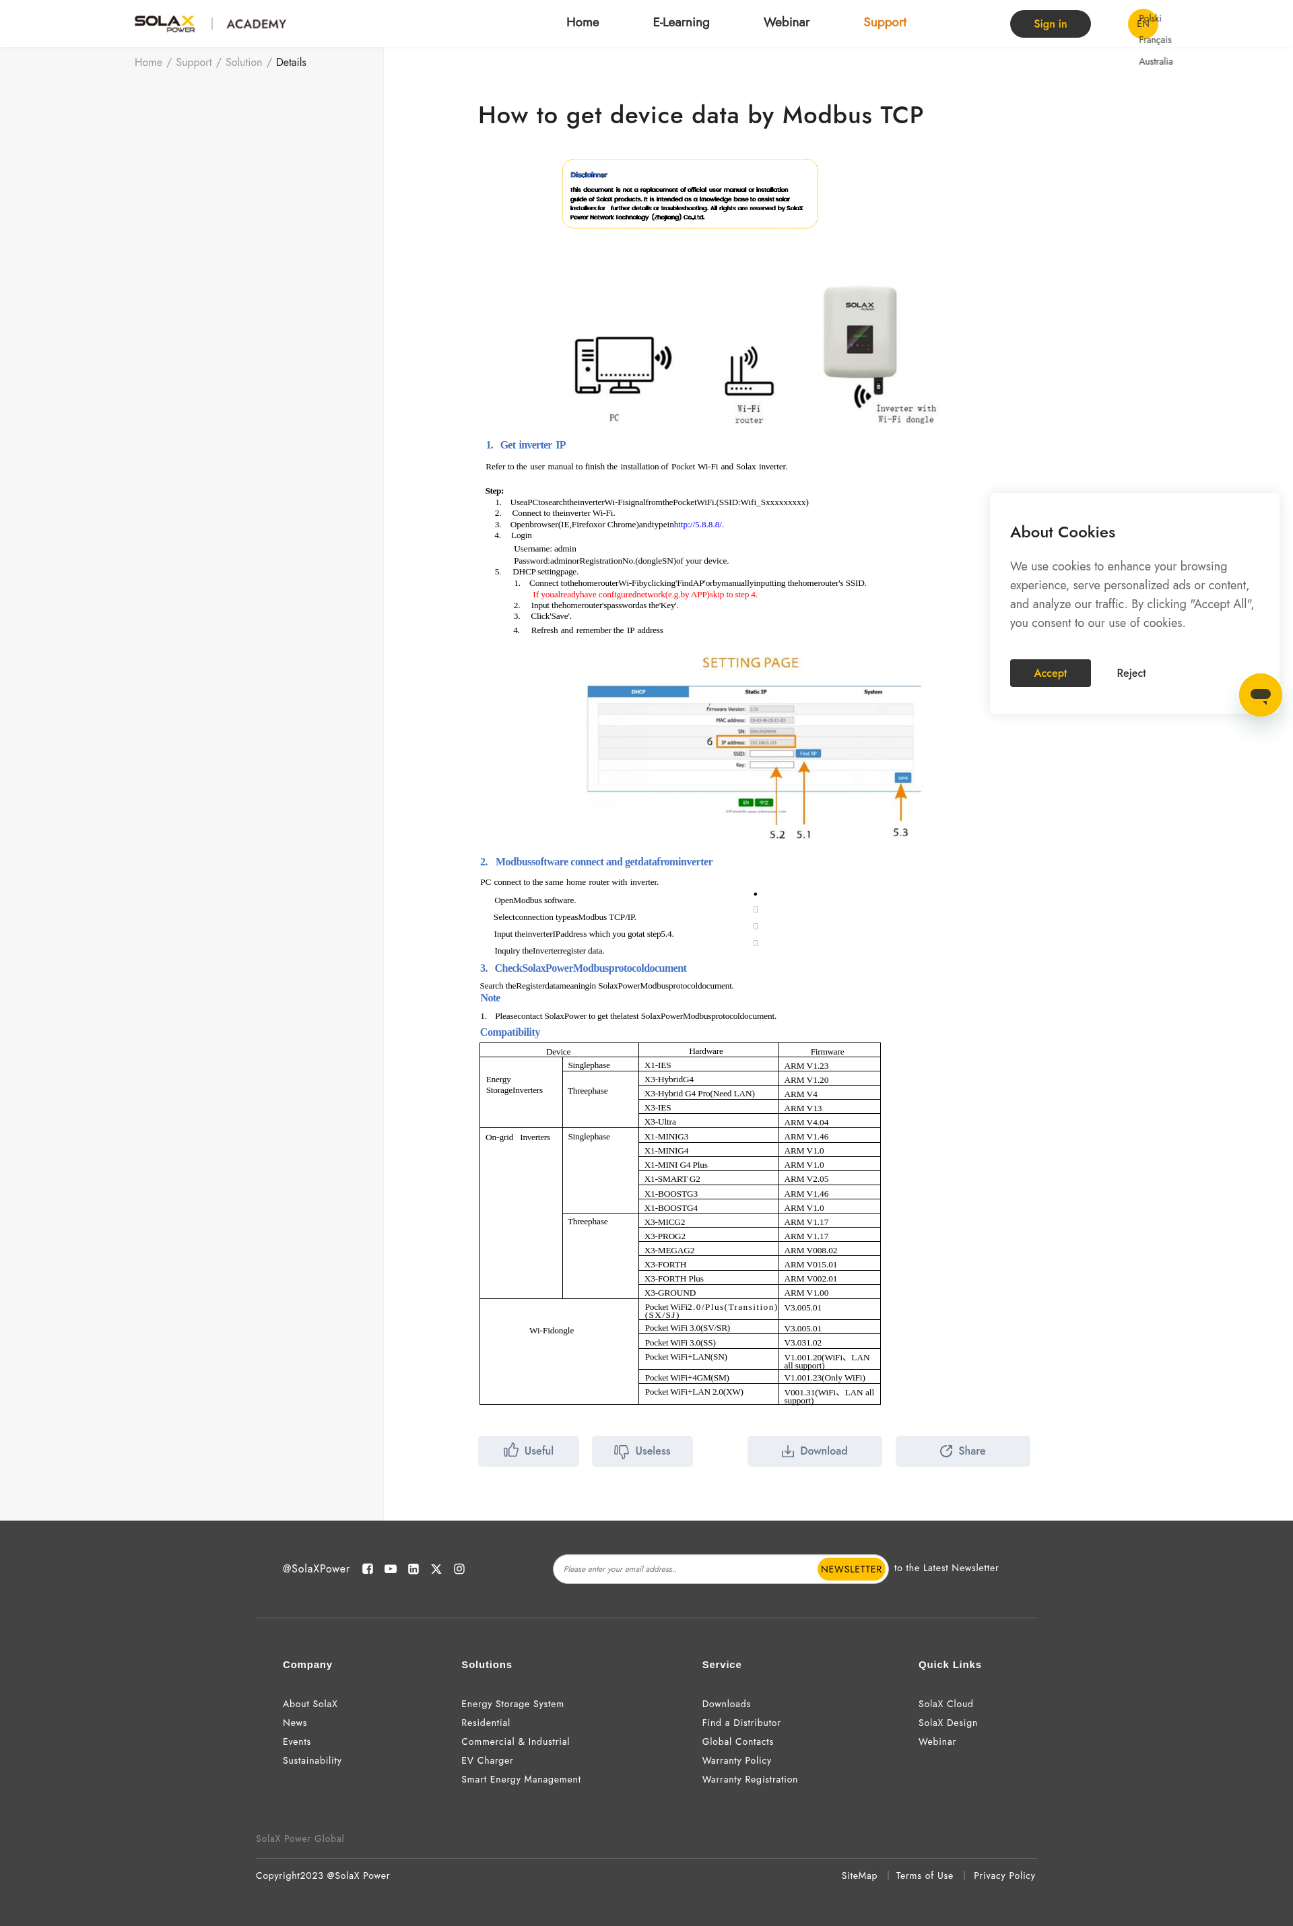This screenshot has height=1926, width=1293.
Task: Open the yellow chat bubble widget
Action: click(x=1259, y=694)
